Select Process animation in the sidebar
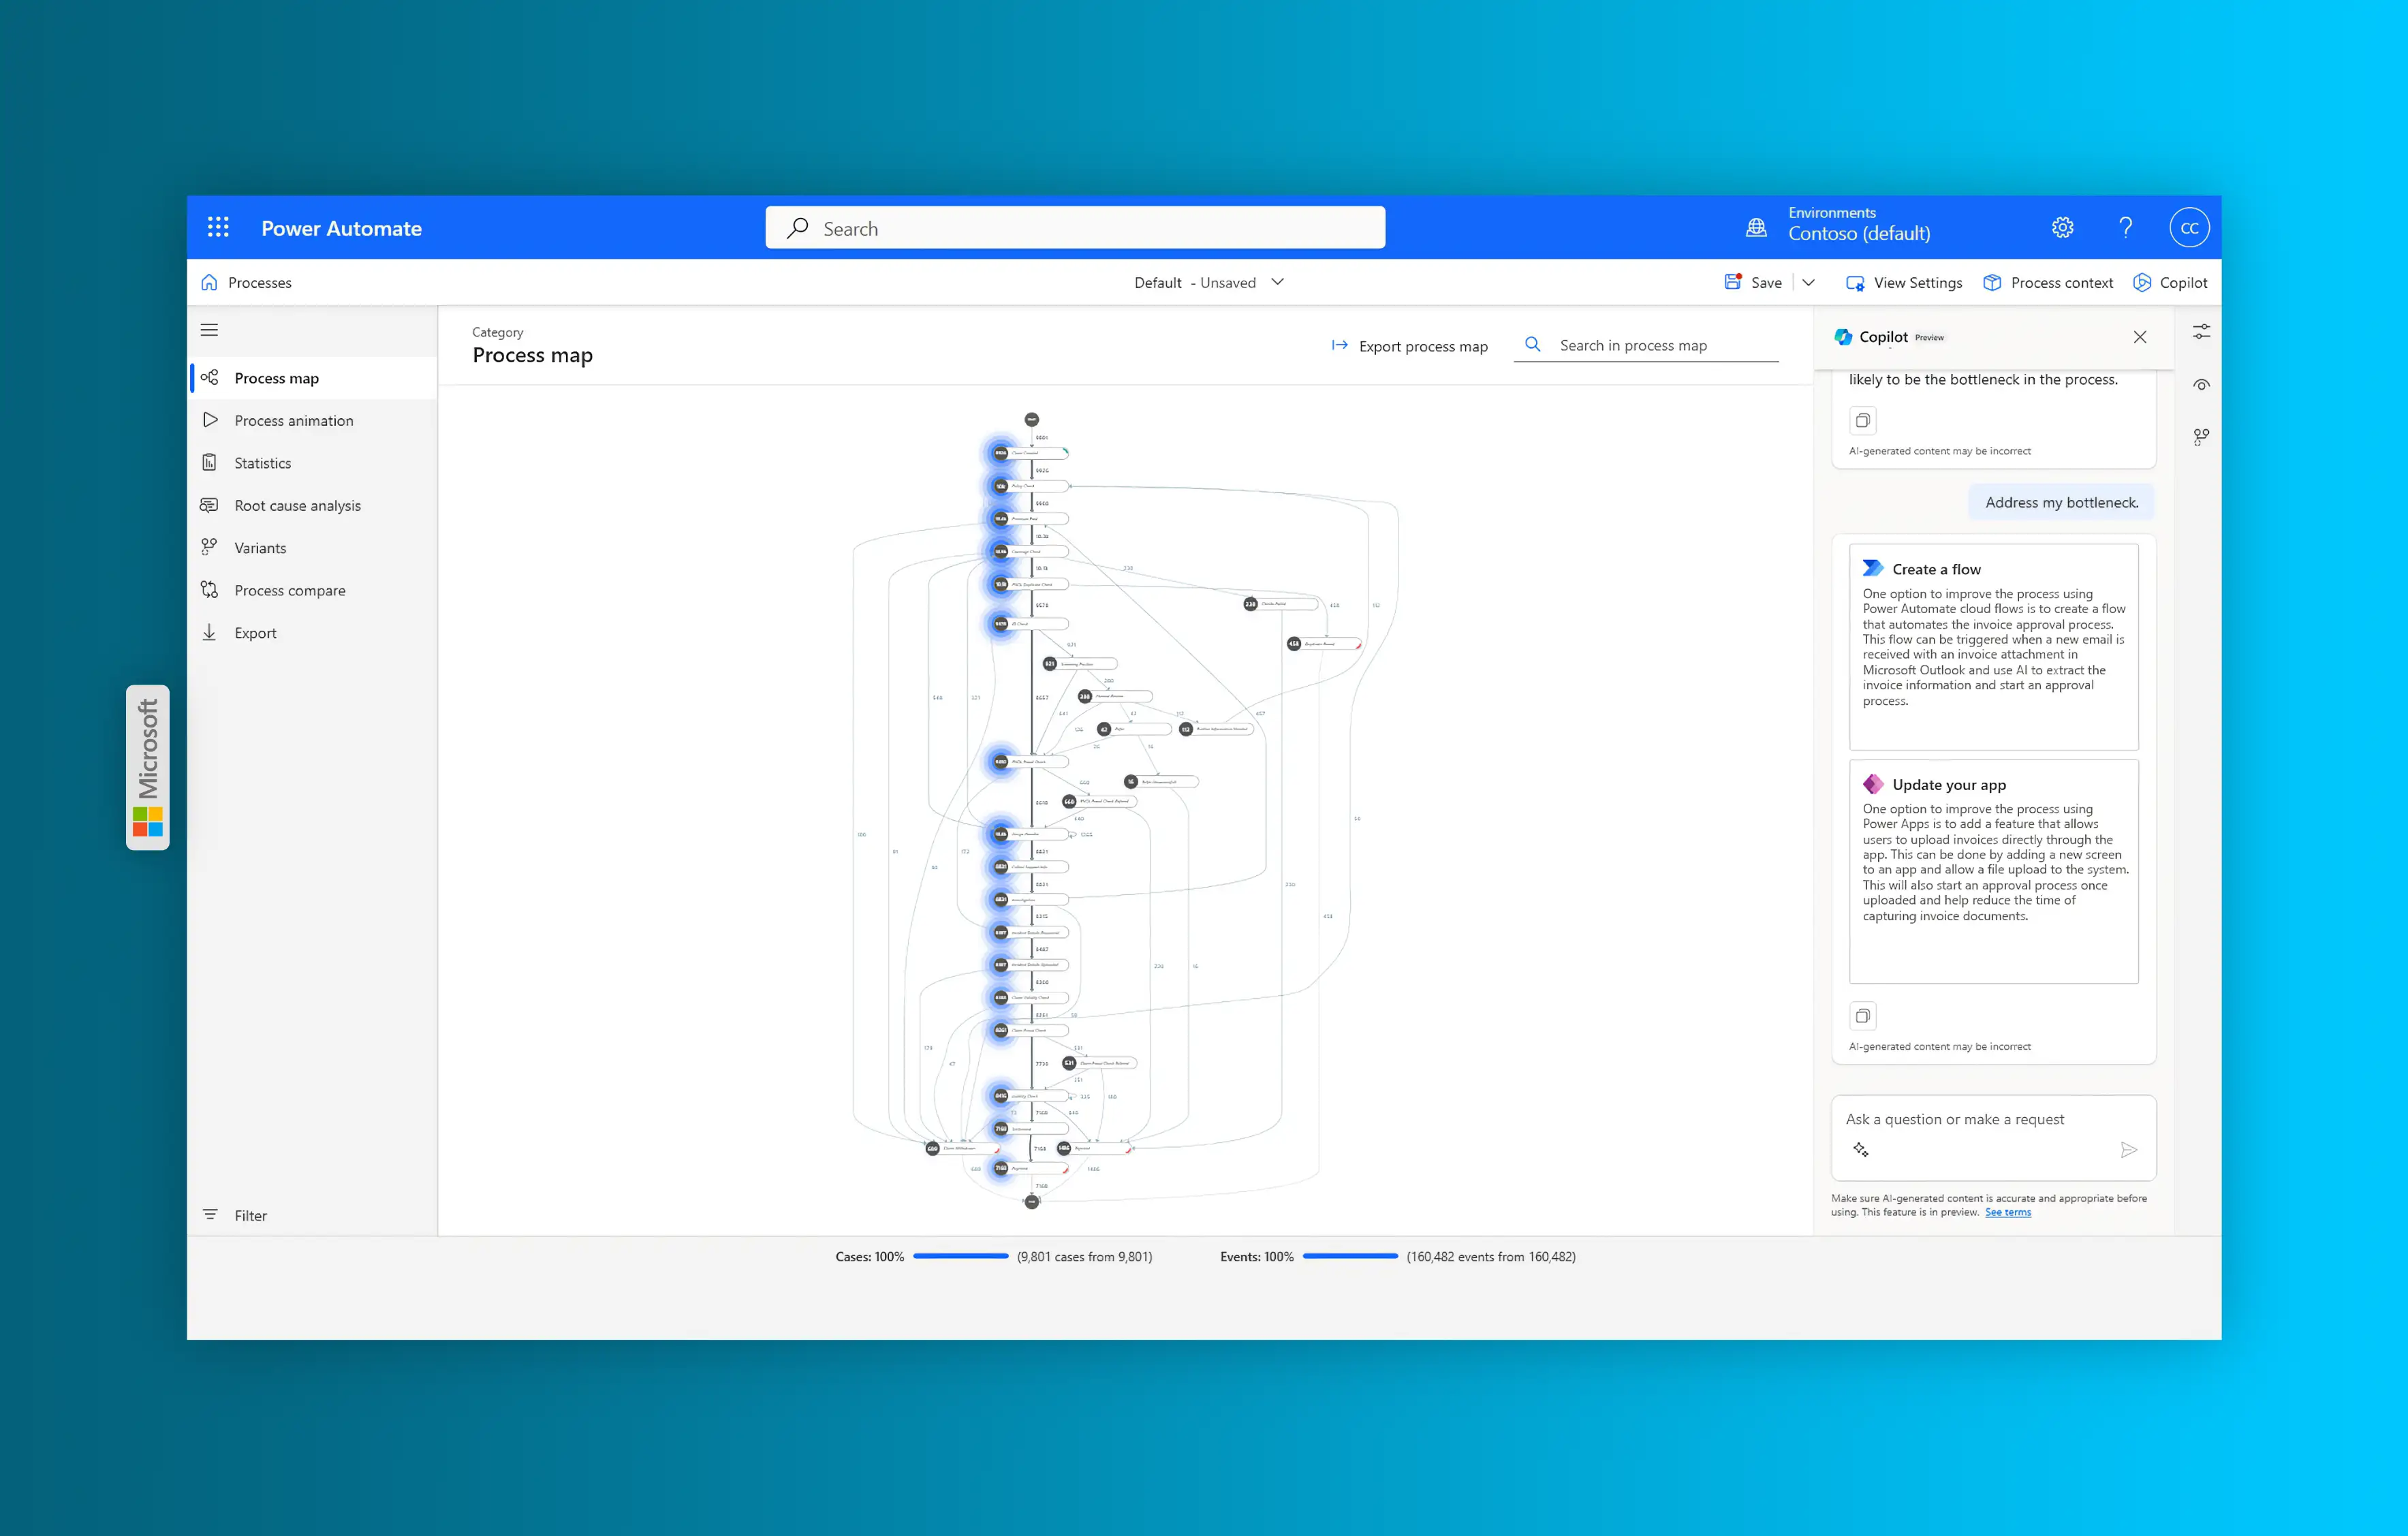The height and width of the screenshot is (1536, 2408). (x=293, y=420)
